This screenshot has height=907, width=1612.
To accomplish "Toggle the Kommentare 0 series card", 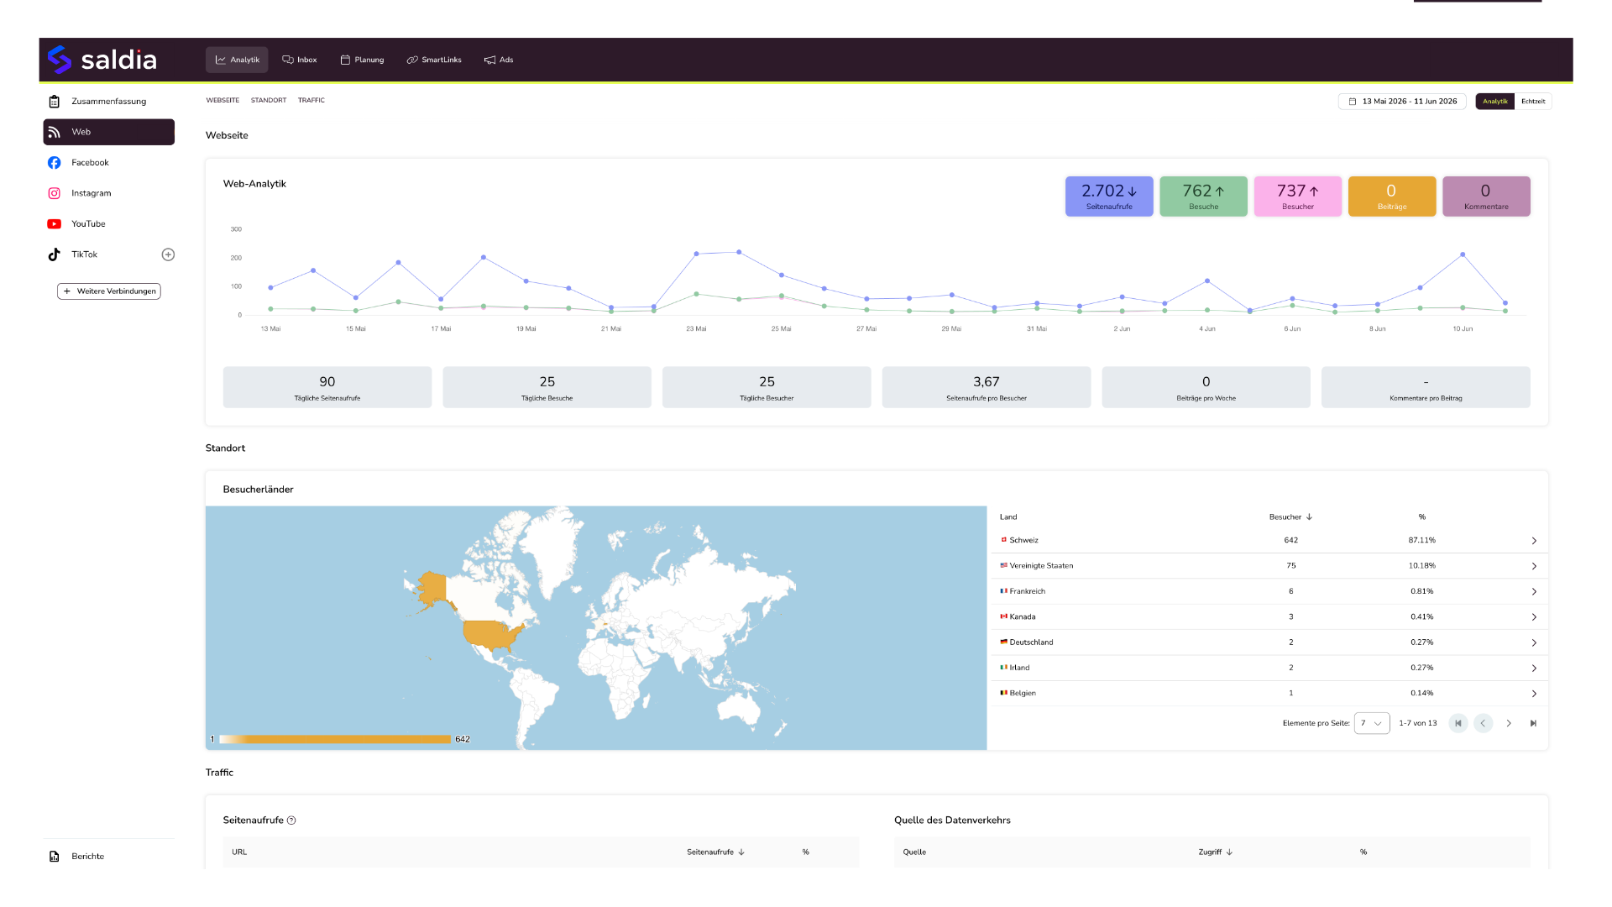I will click(x=1486, y=197).
